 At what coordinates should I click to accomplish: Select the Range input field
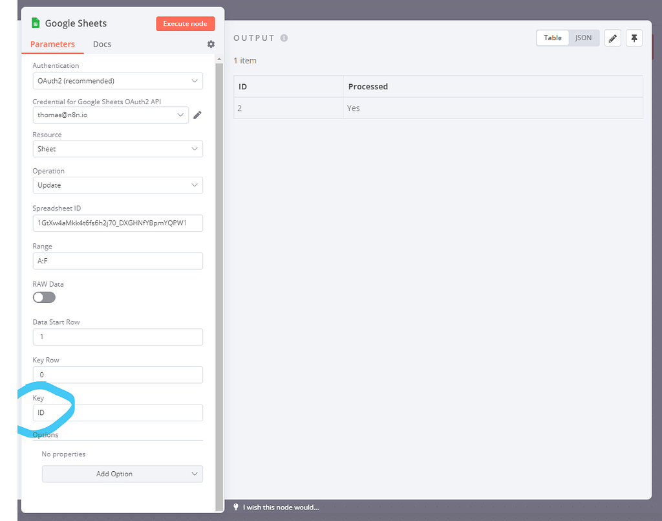[x=118, y=261]
